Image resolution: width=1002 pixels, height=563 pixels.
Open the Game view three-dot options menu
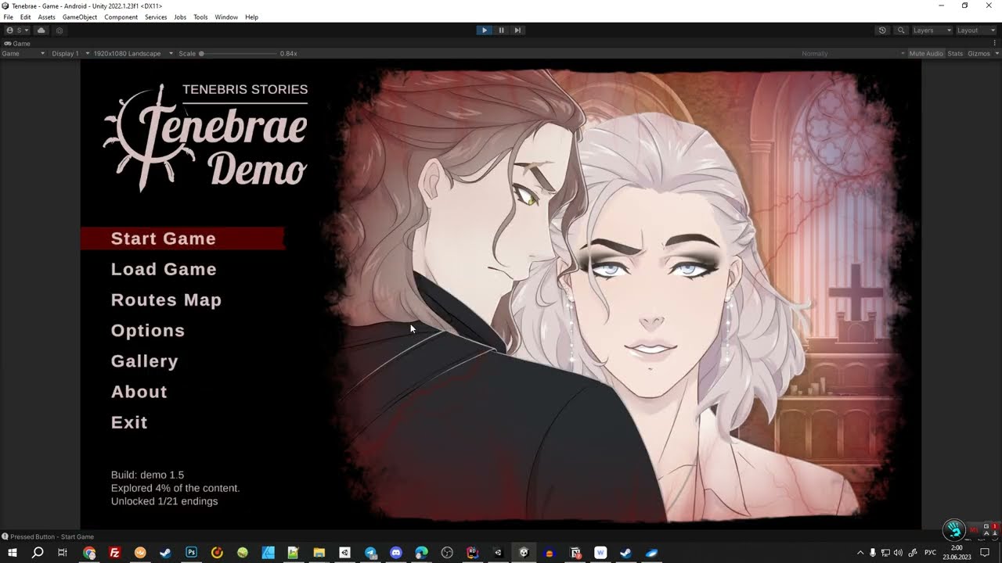click(x=995, y=44)
